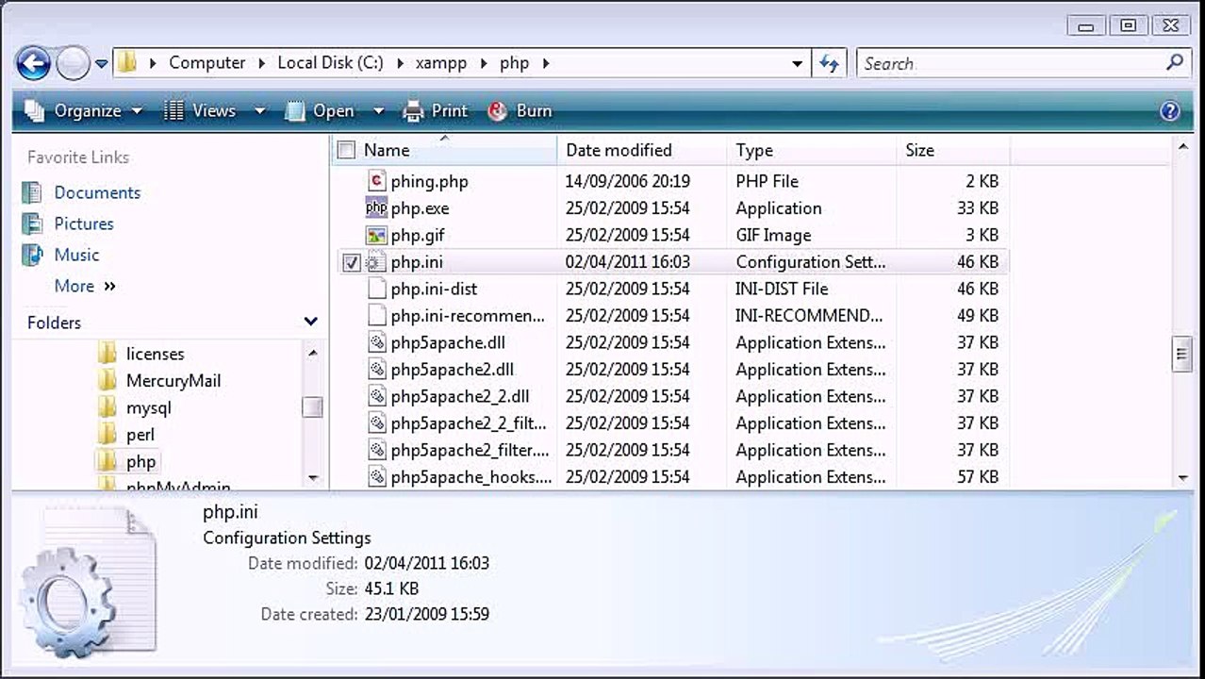Click the php5apache2_2_filt... file icon
This screenshot has height=679, width=1205.
(376, 423)
